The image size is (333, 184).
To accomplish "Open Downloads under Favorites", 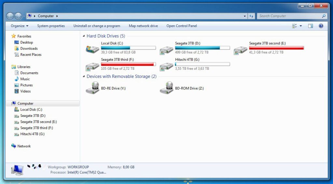I will tap(26, 48).
